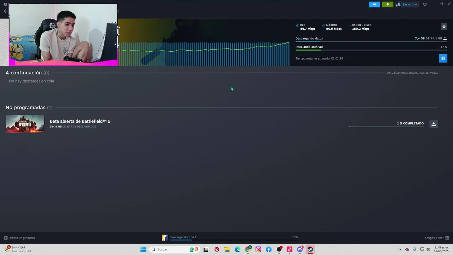Image resolution: width=453 pixels, height=255 pixels.
Task: Click the downloading game icon in footer
Action: click(165, 238)
